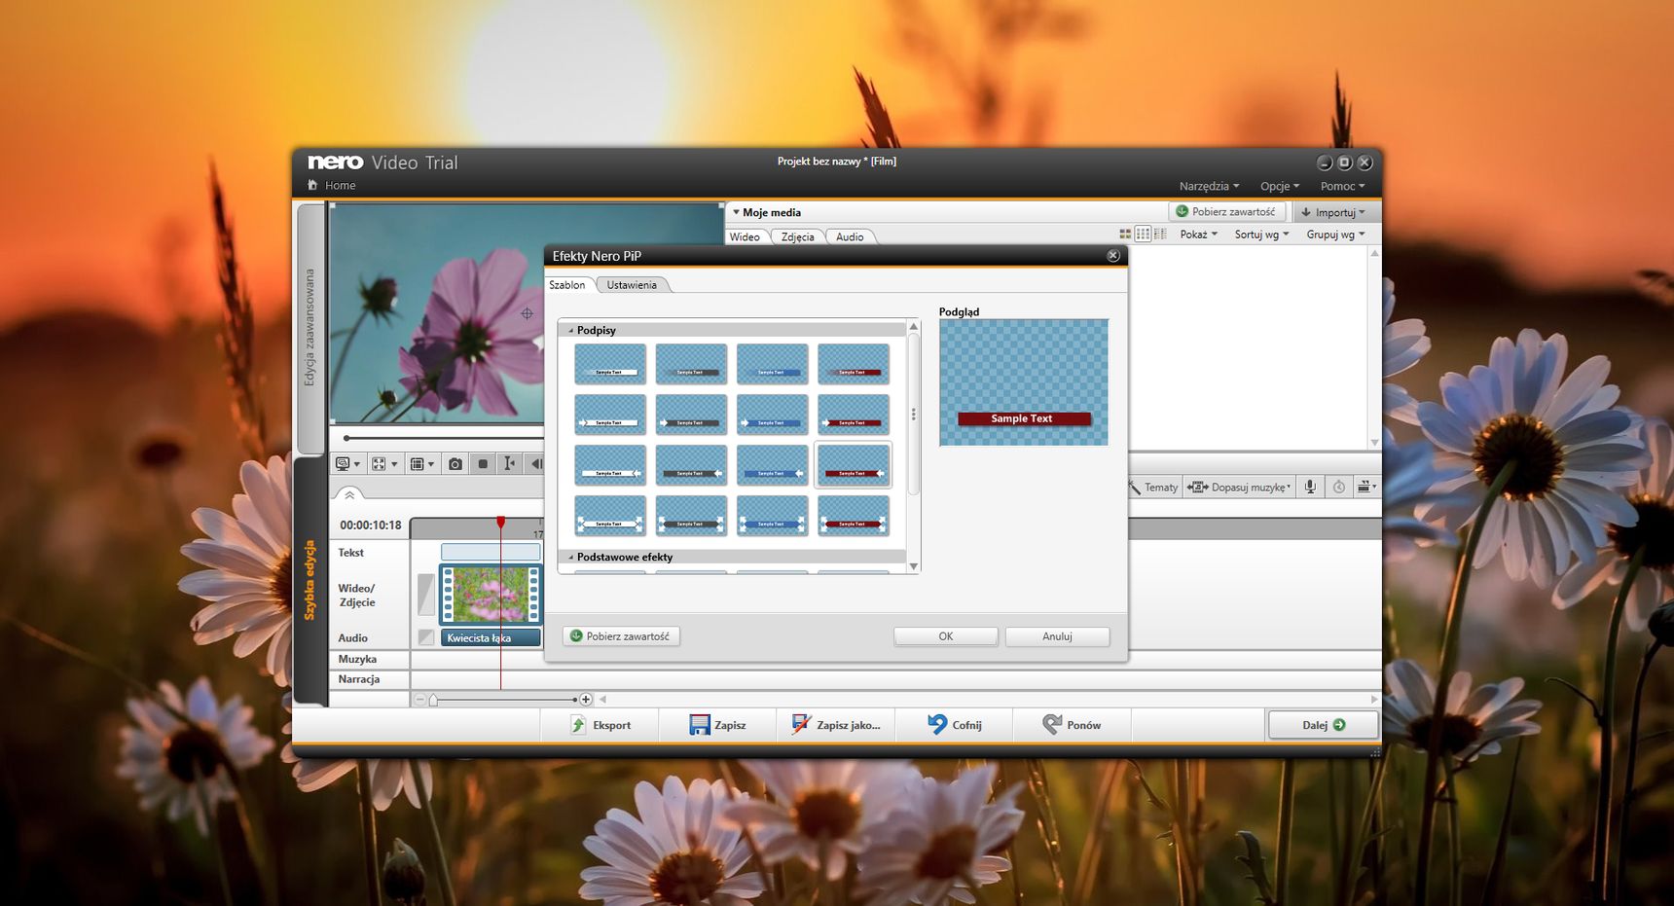Click the Eksport button
This screenshot has width=1674, height=906.
[600, 725]
